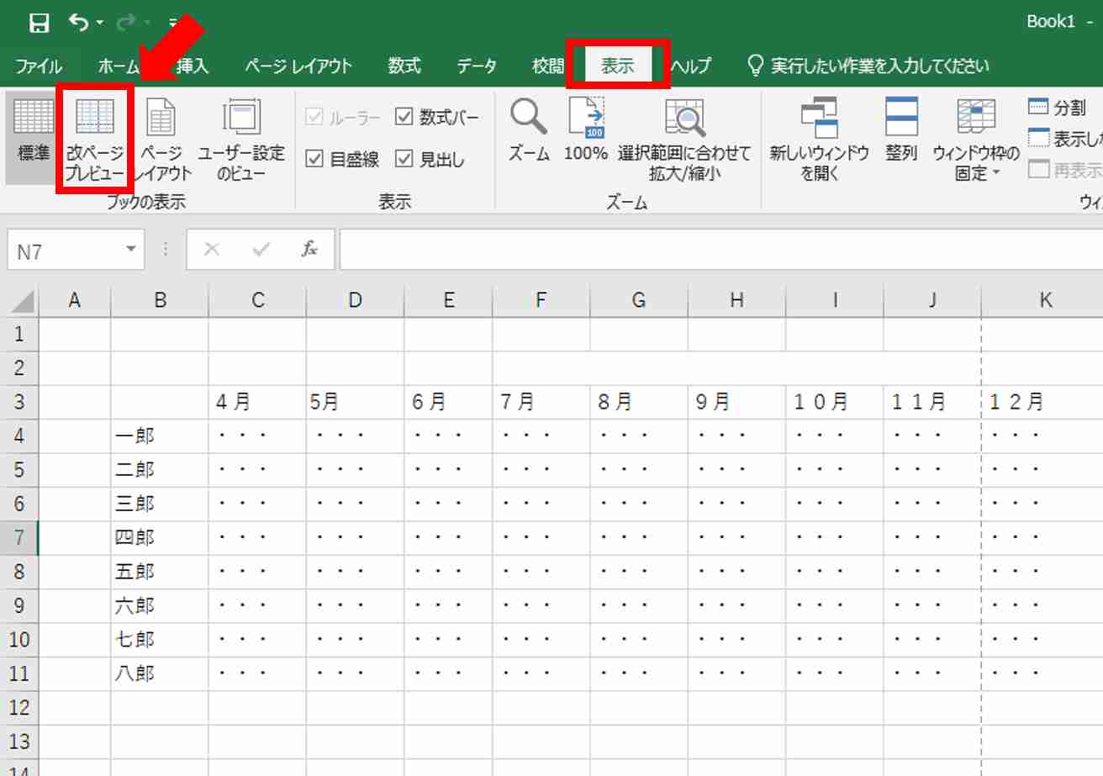Expand the Name Box dropdown arrow
1103x776 pixels.
tap(130, 250)
